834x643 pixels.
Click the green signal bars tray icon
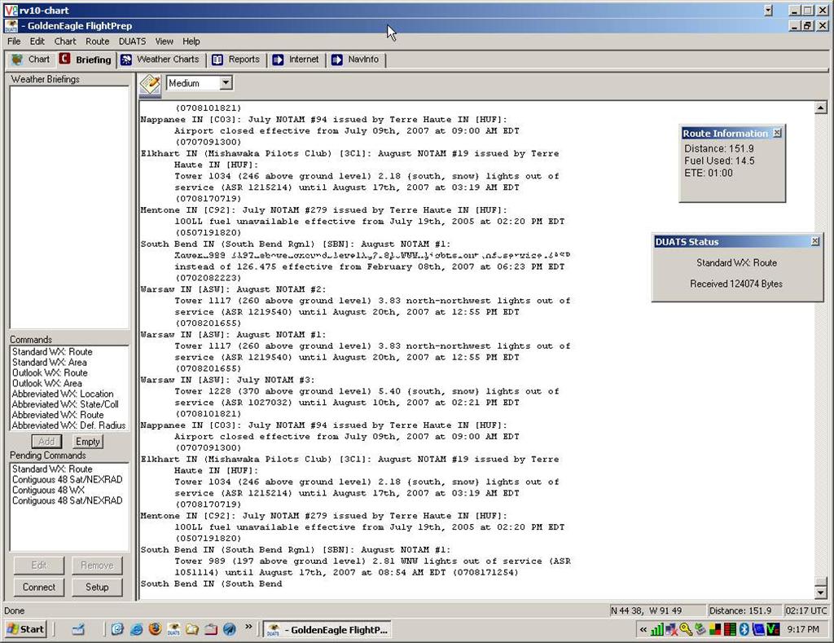click(657, 630)
